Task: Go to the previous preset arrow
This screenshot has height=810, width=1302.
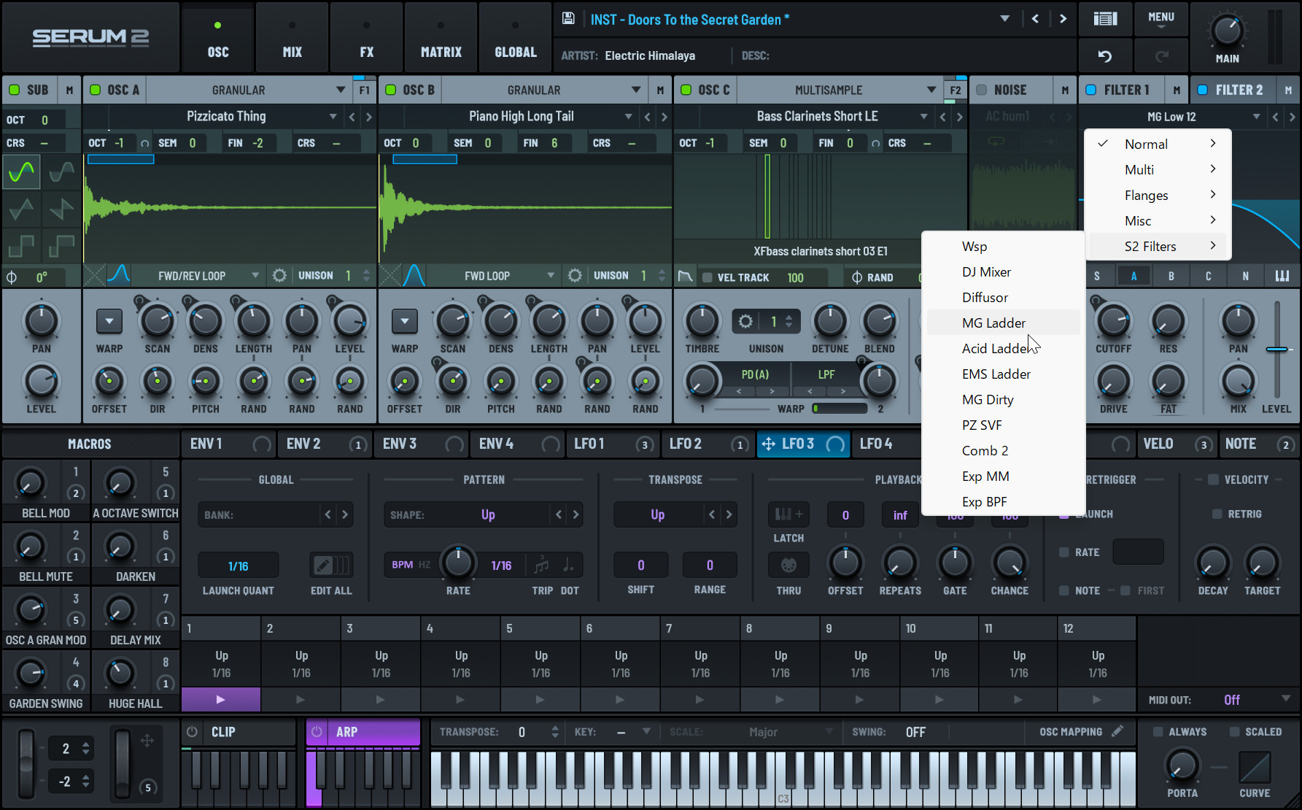Action: coord(1035,19)
